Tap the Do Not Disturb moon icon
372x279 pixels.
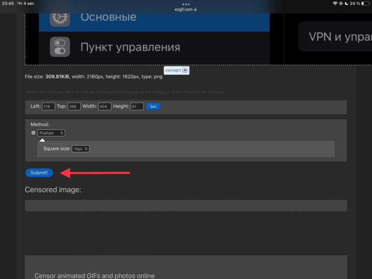click(346, 4)
